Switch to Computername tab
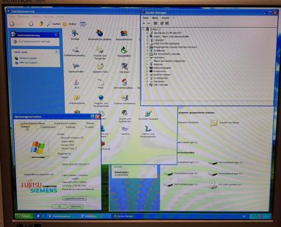The height and width of the screenshot is (227, 281). [48, 127]
